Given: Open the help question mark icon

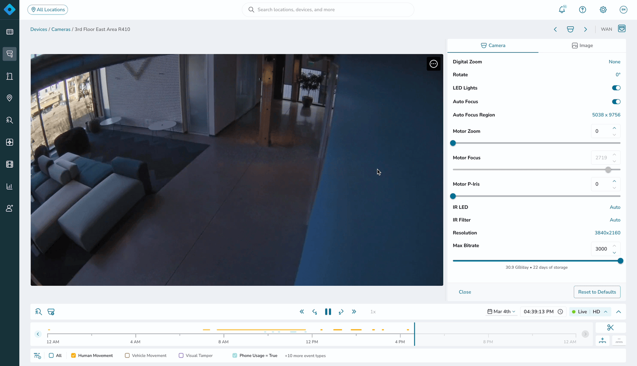Looking at the screenshot, I should tap(583, 9).
